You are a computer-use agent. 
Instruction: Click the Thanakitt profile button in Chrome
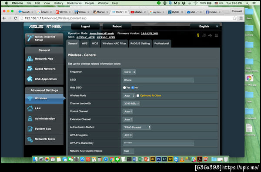point(237,11)
